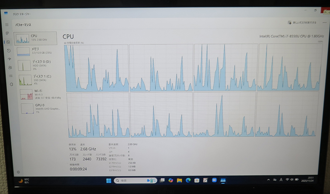Open the hamburger navigation menu
330x194 pixels.
click(7, 25)
